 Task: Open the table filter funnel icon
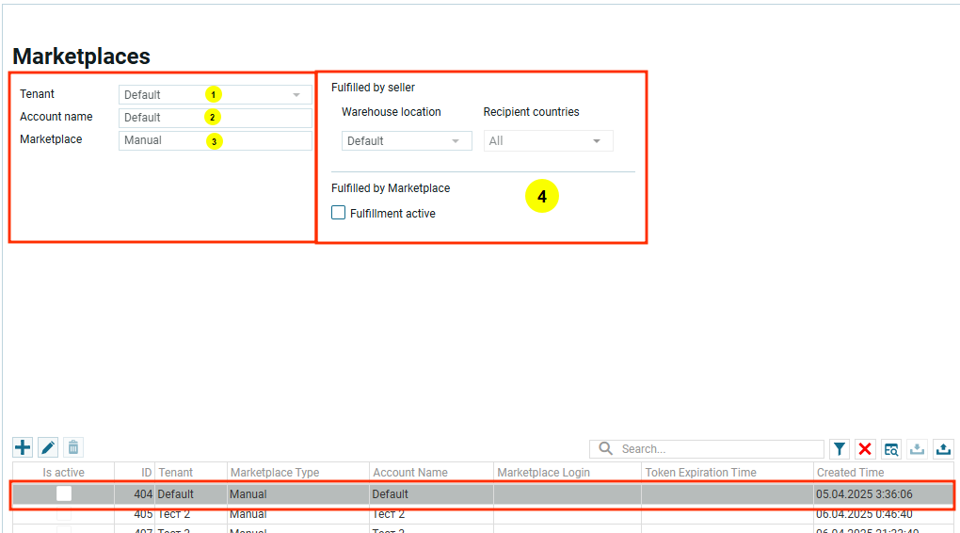pos(840,449)
